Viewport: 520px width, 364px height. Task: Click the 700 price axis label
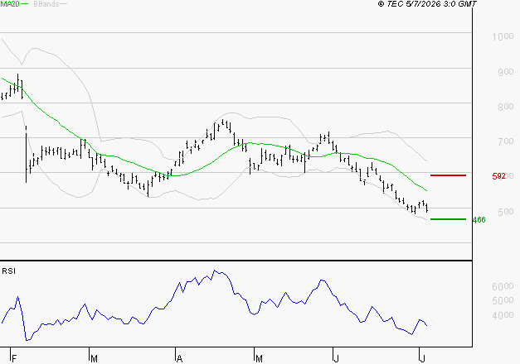506,141
